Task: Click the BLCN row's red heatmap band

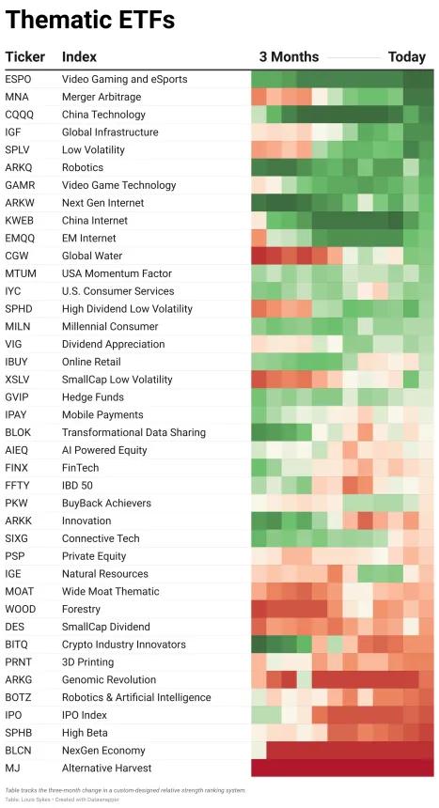Action: tap(350, 751)
